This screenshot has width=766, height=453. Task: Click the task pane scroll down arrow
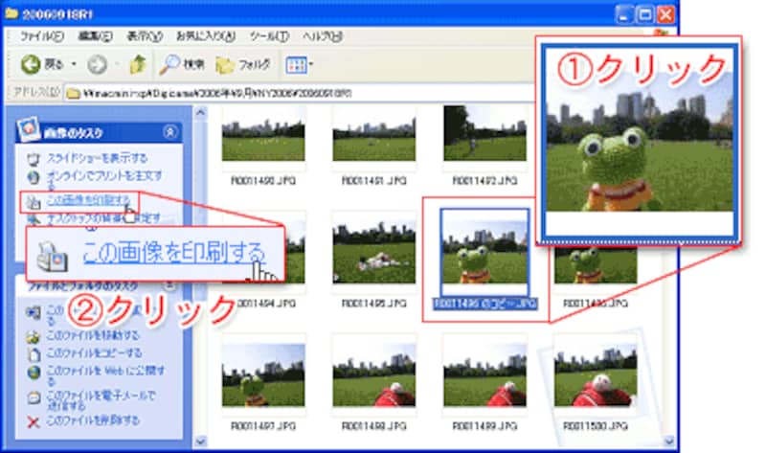point(200,442)
